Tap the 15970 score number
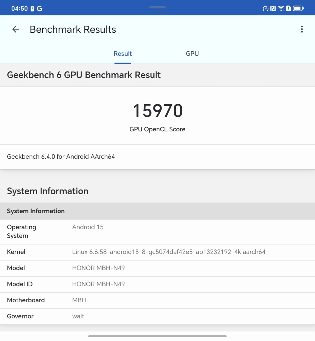315x341 pixels. click(x=157, y=111)
